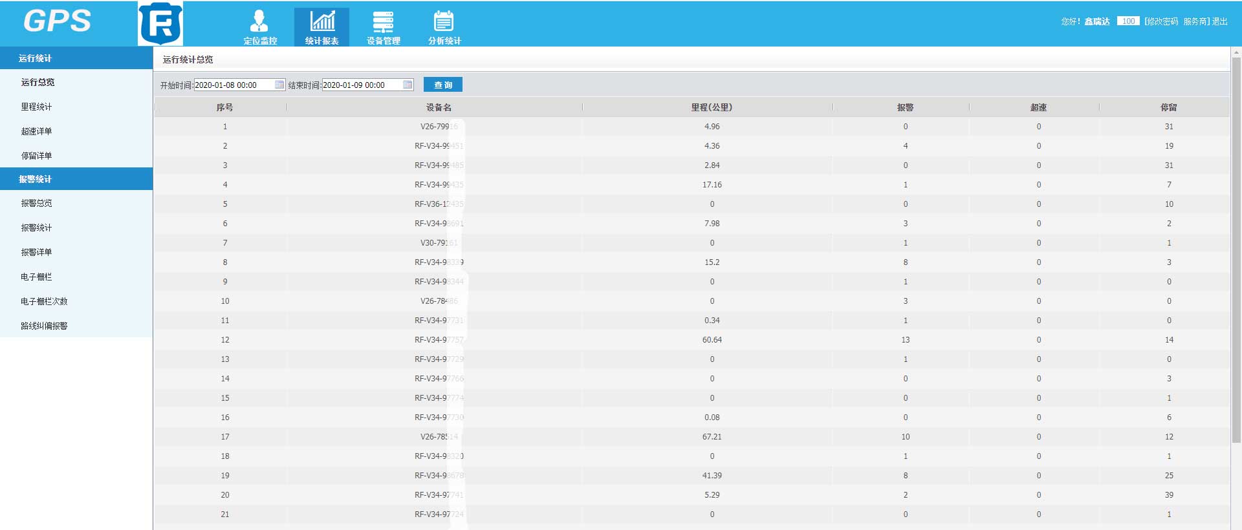This screenshot has height=530, width=1242.
Task: Open calendar picker for 开始时间
Action: 279,85
